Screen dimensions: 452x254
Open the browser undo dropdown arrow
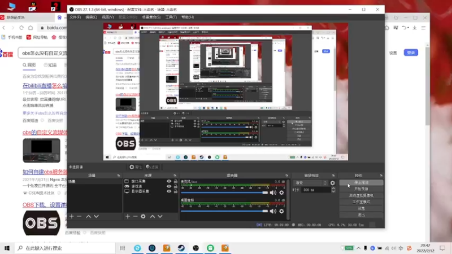(408, 28)
